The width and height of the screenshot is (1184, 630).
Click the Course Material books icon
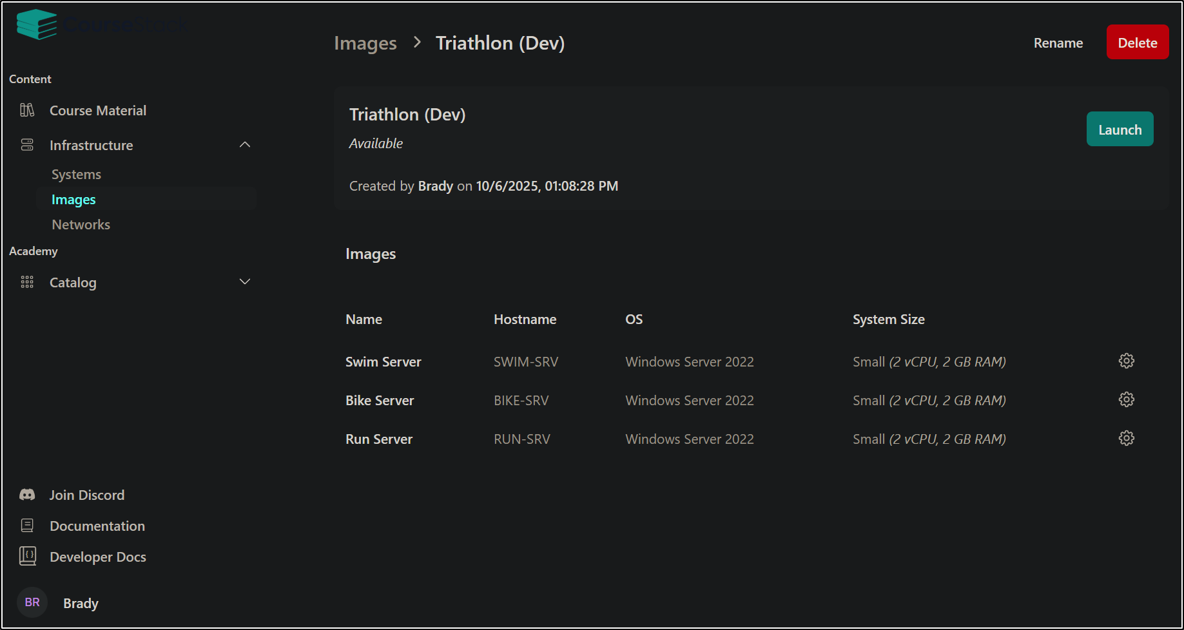coord(27,110)
